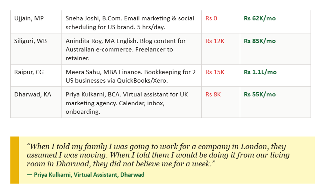
Task: Select the Rs 55K/mo income cell
Action: coord(260,94)
